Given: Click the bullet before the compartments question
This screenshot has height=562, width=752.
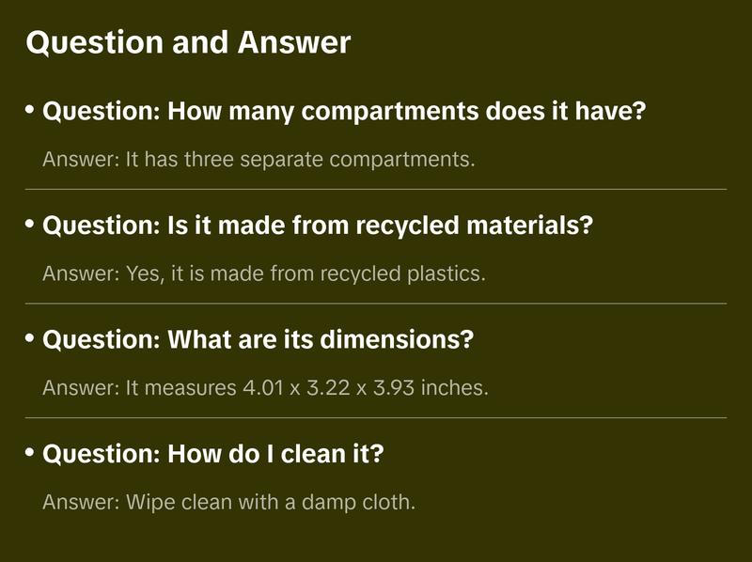Looking at the screenshot, I should (x=30, y=111).
